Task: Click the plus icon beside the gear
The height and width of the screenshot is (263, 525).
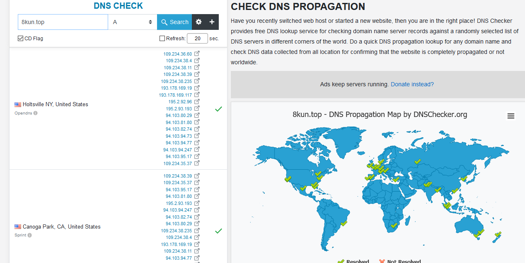Action: click(x=212, y=22)
